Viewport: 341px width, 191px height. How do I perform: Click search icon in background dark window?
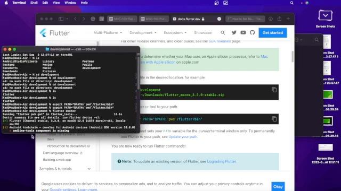pos(316,40)
